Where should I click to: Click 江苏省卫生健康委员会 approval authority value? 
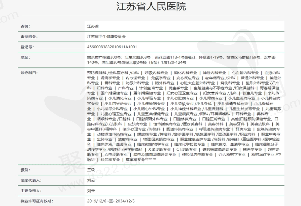106,37
